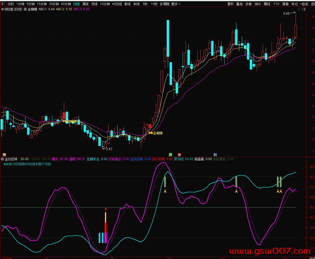Click the diamond marker icon above the chart
The width and height of the screenshot is (315, 259).
(299, 9)
